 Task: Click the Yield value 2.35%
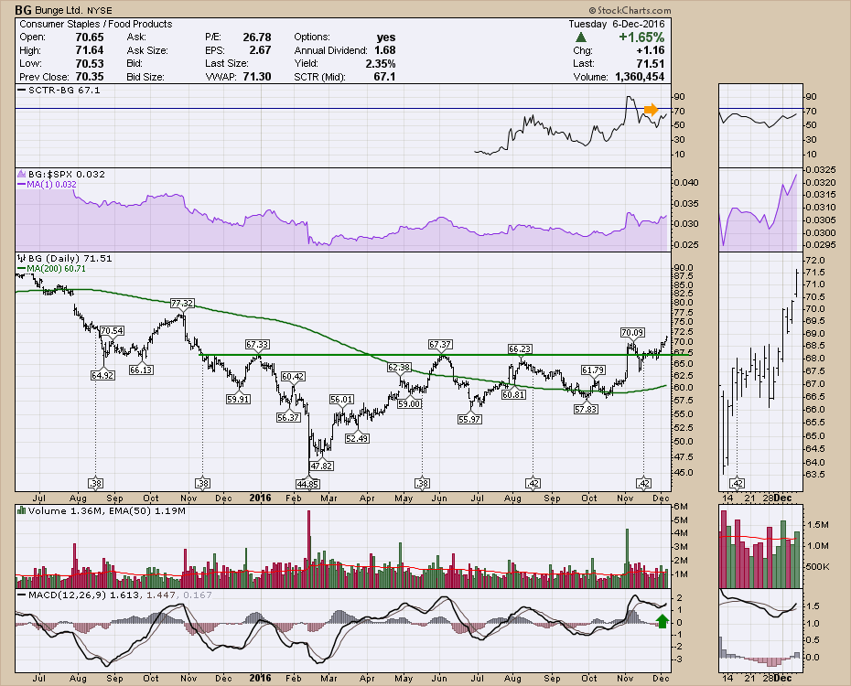[381, 63]
